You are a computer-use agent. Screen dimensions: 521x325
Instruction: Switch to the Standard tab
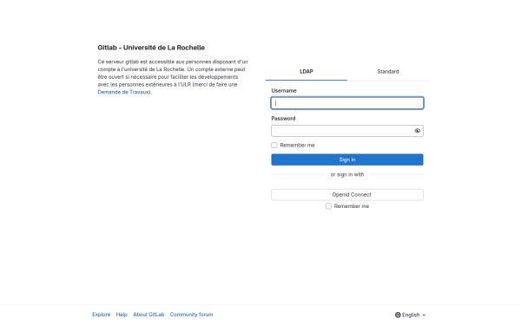tap(388, 72)
